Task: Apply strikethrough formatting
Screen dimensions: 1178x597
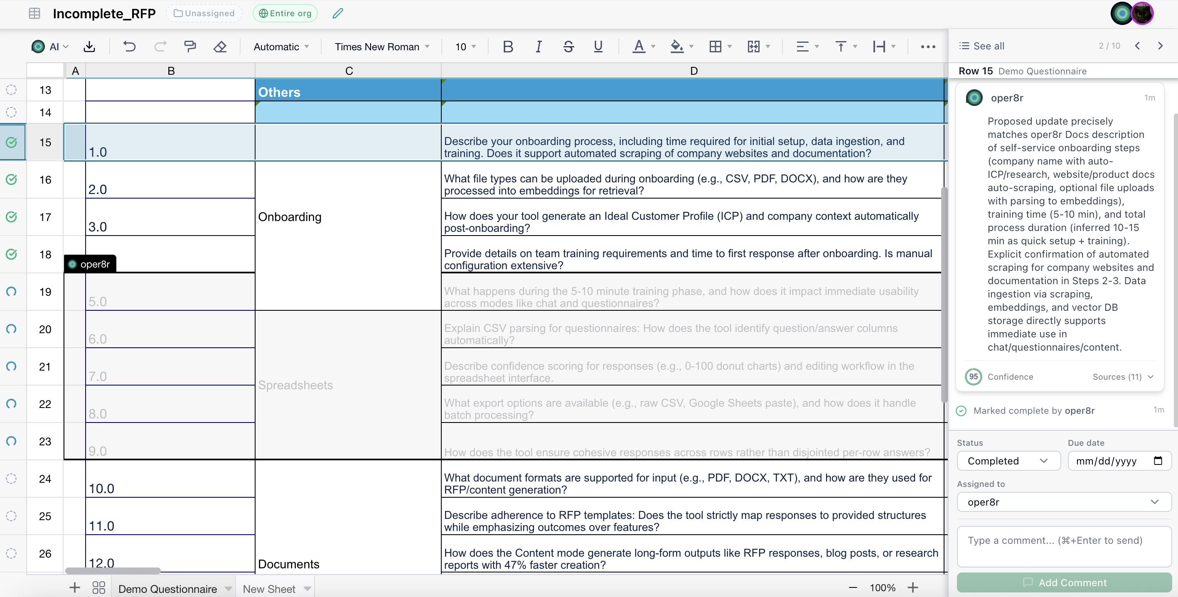Action: [x=568, y=46]
